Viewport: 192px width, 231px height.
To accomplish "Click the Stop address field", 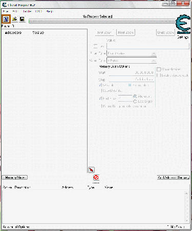I will 132,79.
